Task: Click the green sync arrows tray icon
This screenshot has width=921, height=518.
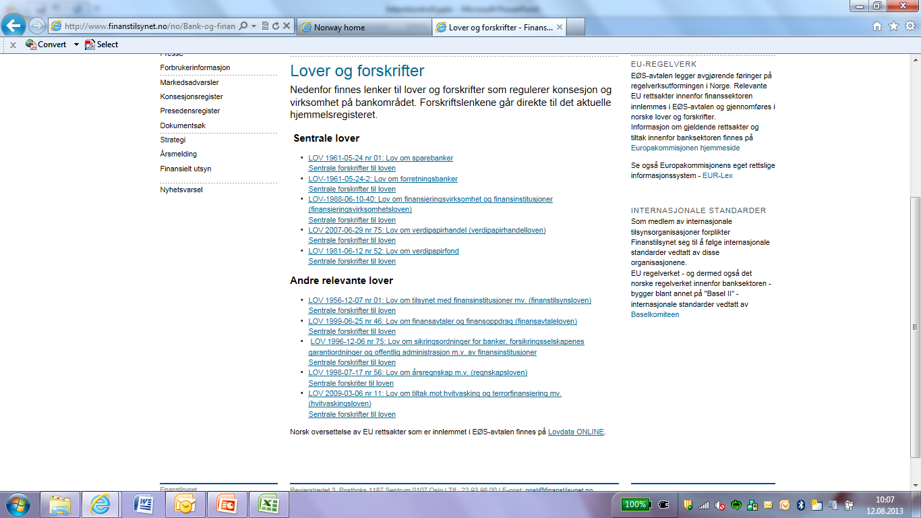Action: 736,505
